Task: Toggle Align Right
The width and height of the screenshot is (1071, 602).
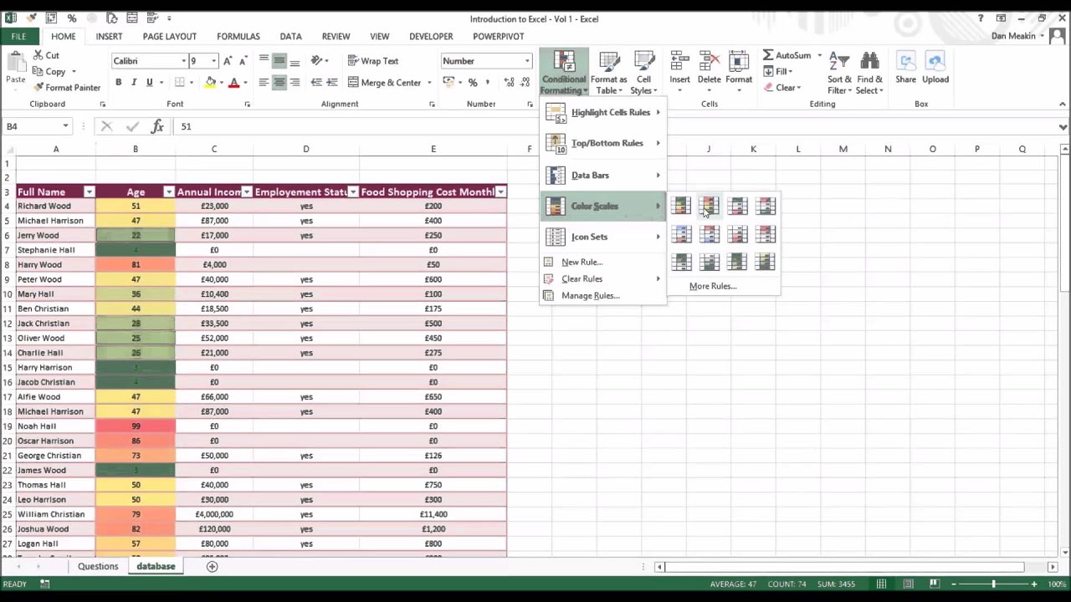Action: (295, 83)
